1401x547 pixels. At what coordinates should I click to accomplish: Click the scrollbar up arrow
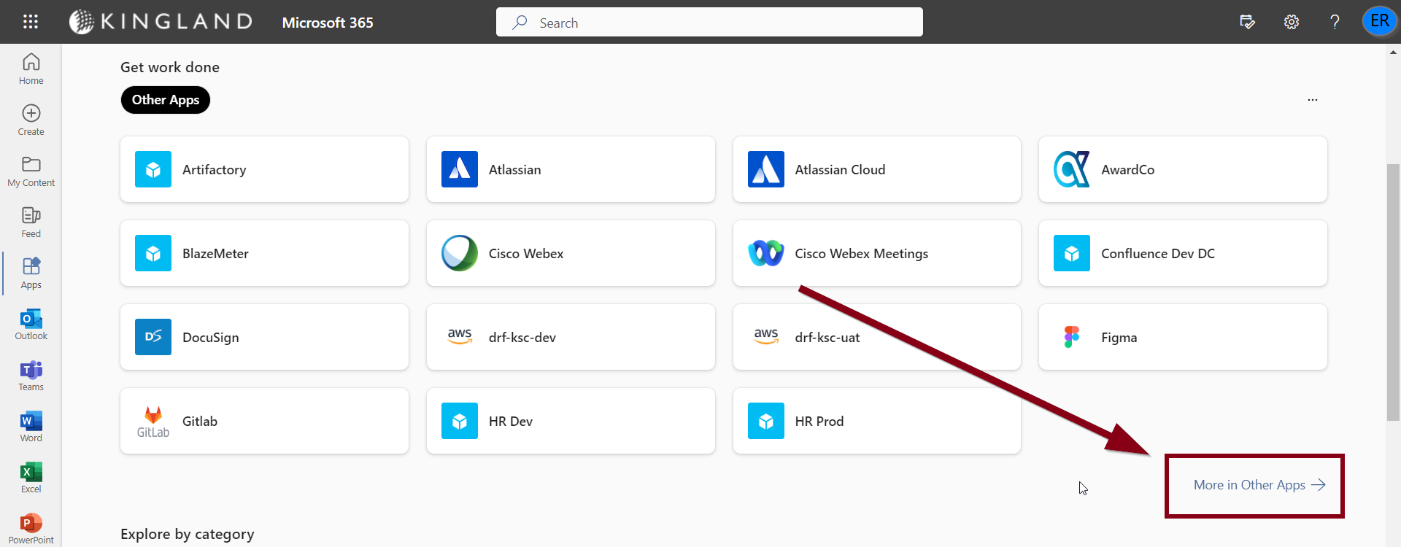click(1394, 52)
